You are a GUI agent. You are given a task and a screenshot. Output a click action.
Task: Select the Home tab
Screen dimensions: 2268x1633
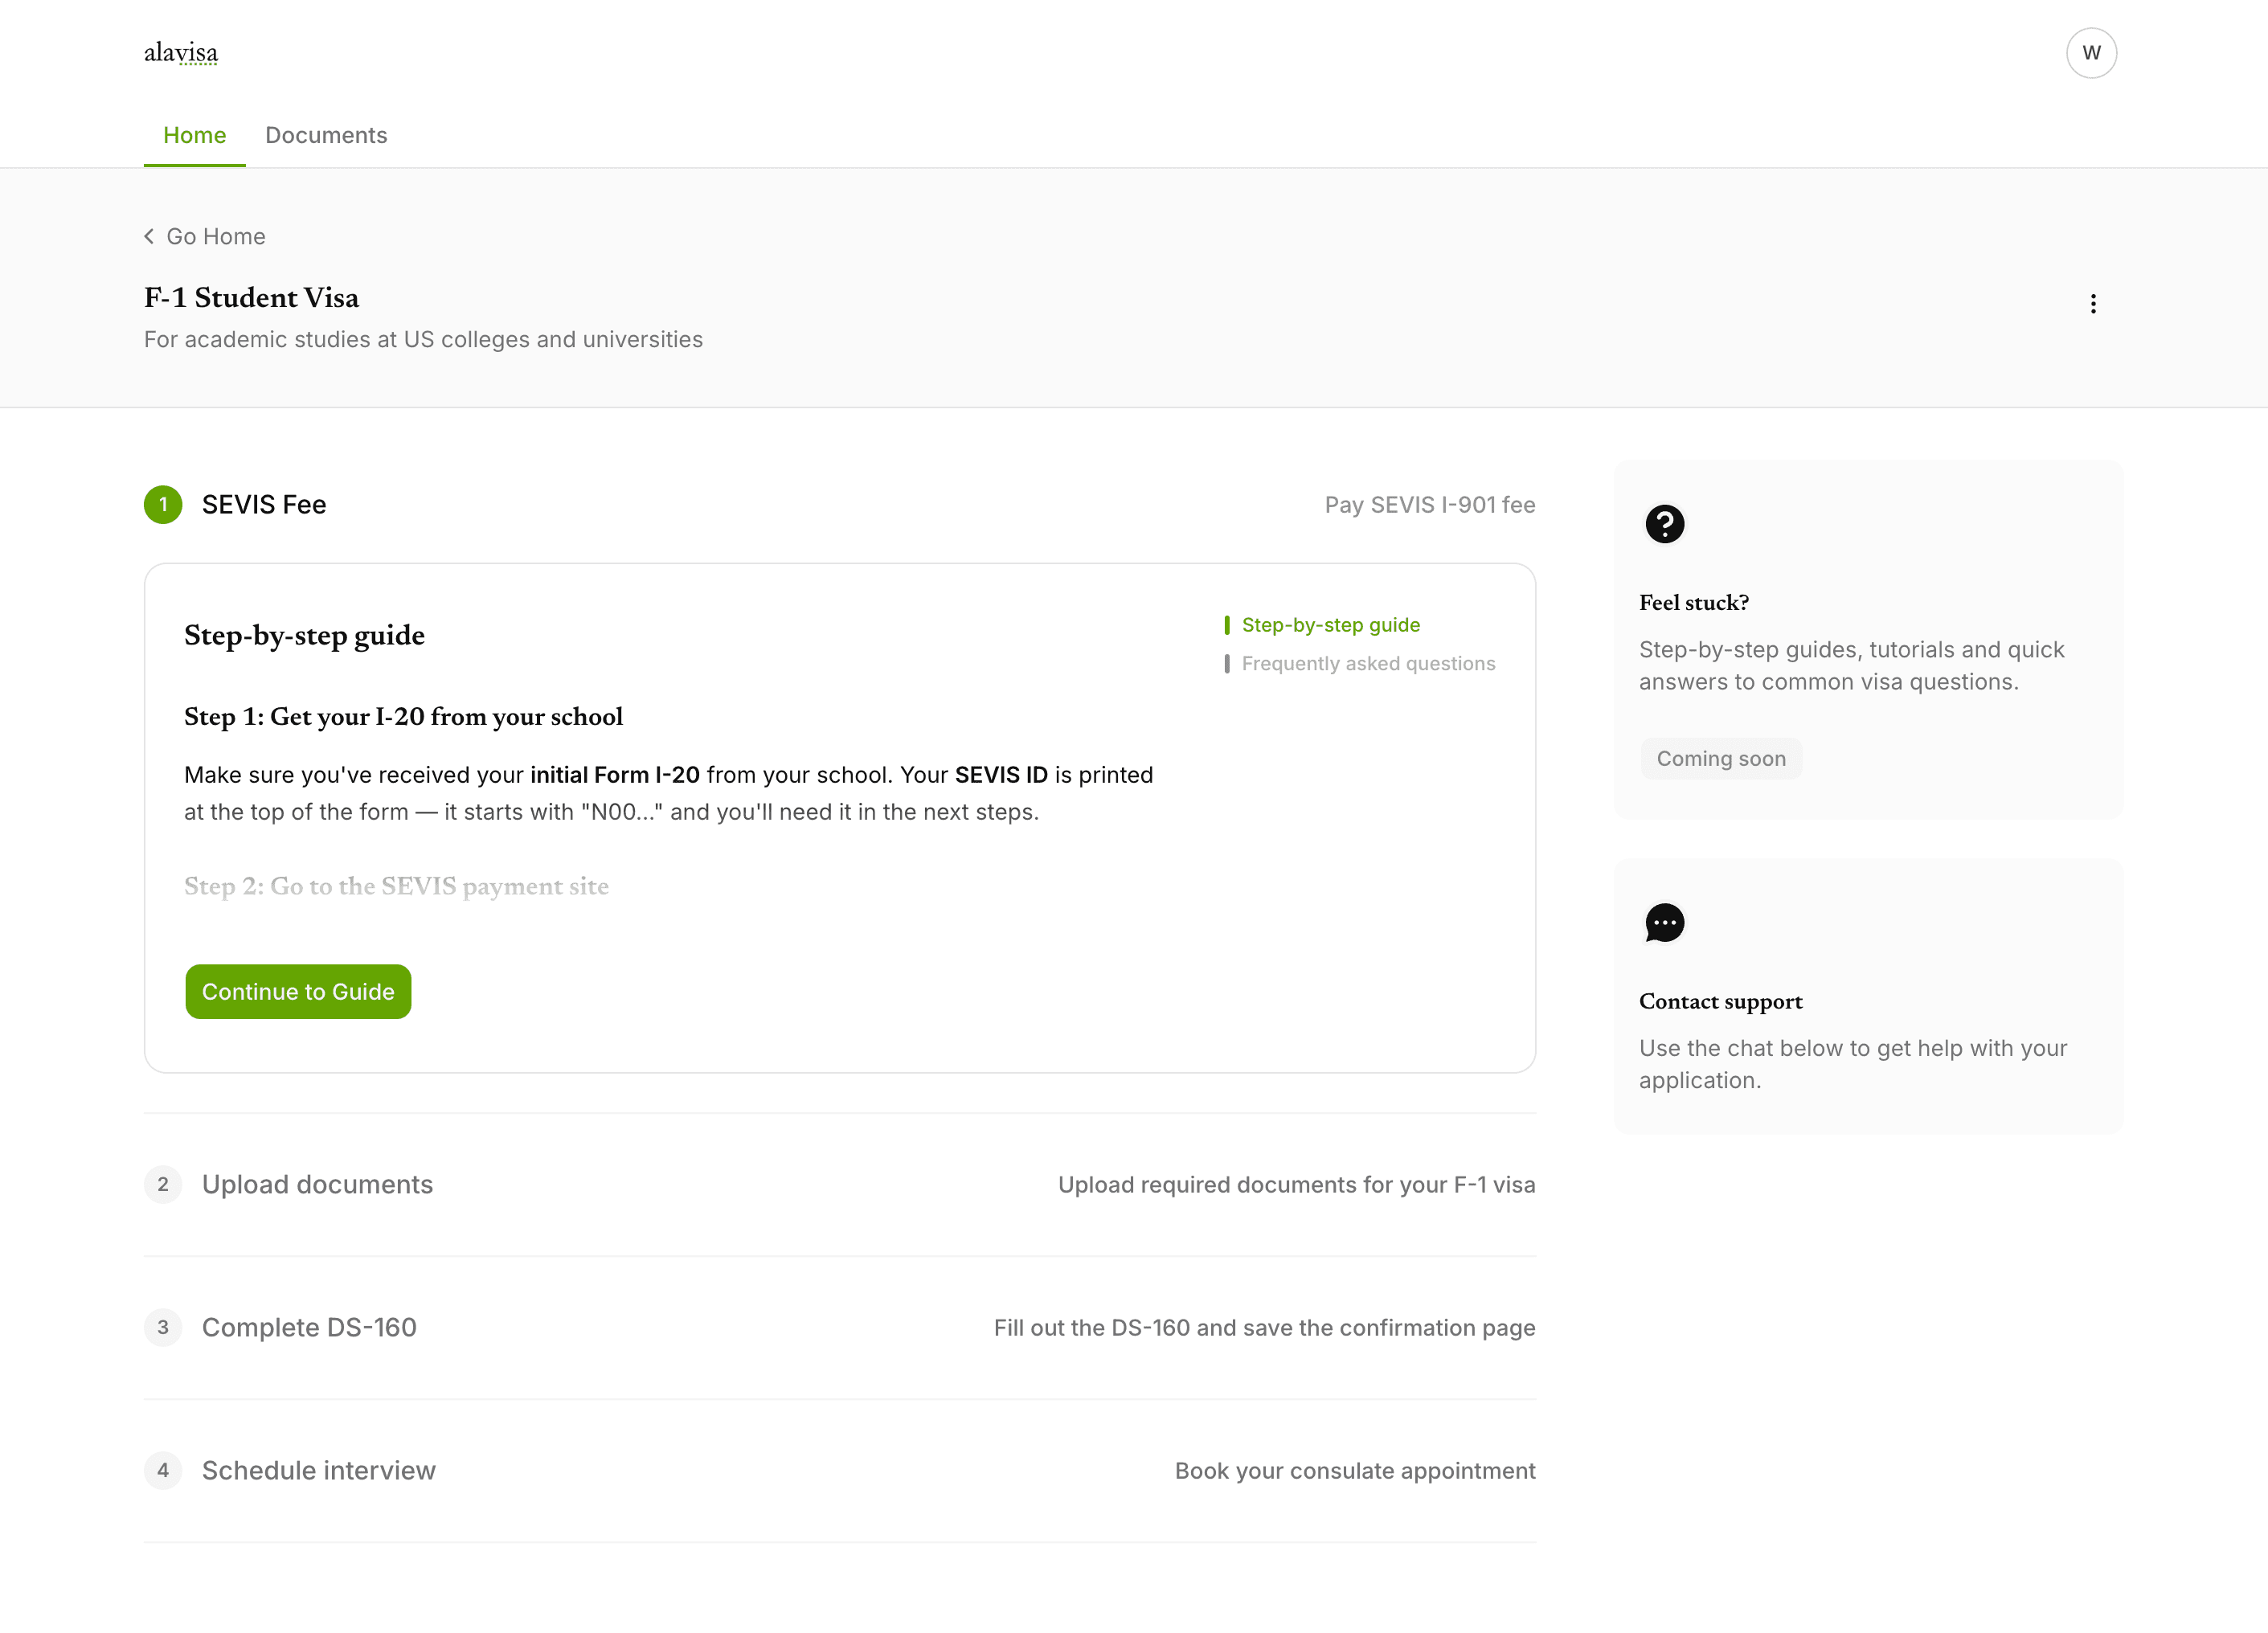pyautogui.click(x=194, y=135)
